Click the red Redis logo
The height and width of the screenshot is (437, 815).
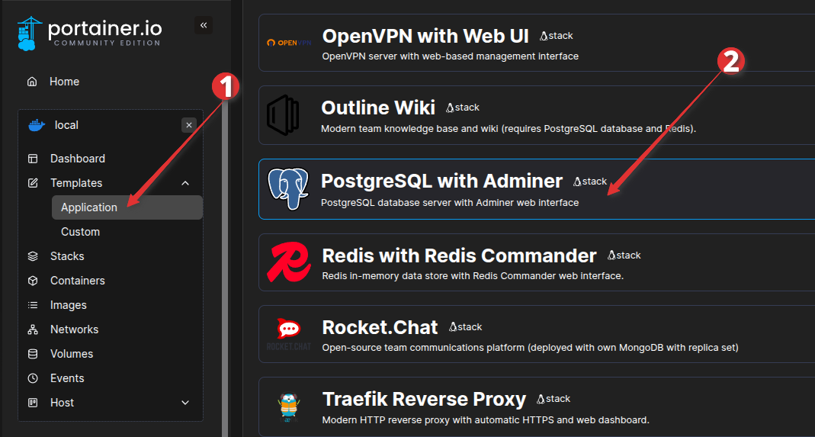coord(289,262)
